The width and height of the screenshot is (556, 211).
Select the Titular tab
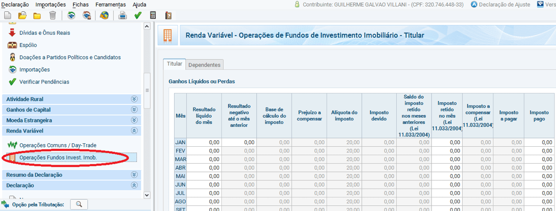coord(174,64)
